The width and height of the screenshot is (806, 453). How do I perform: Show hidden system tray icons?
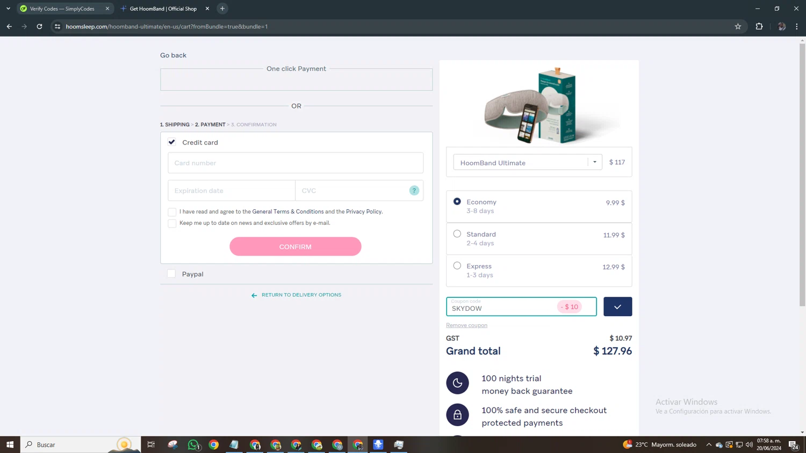coord(709,444)
